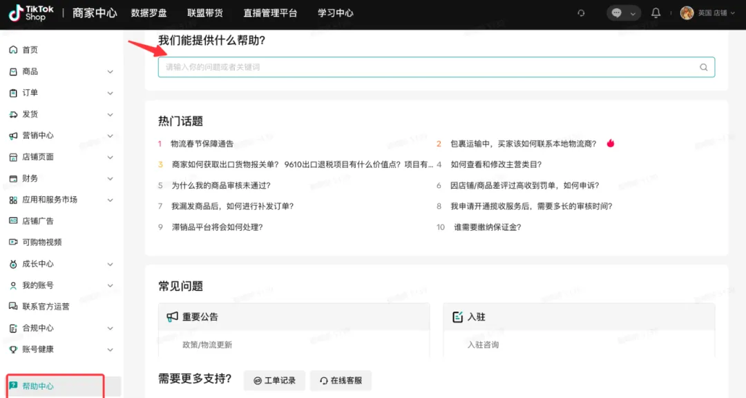The width and height of the screenshot is (746, 398).
Task: Expand the 订单 sidebar chevron
Action: [110, 93]
